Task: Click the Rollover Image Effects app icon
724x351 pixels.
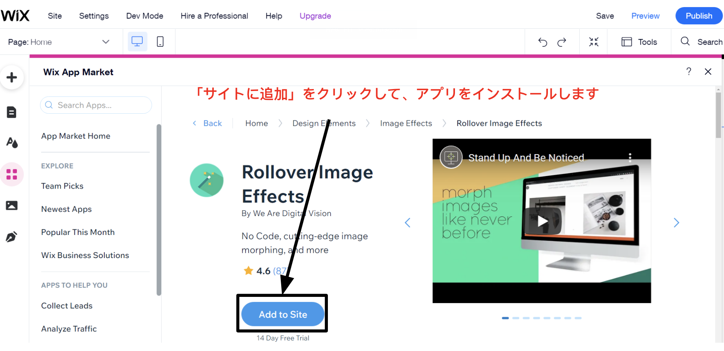Action: tap(207, 180)
